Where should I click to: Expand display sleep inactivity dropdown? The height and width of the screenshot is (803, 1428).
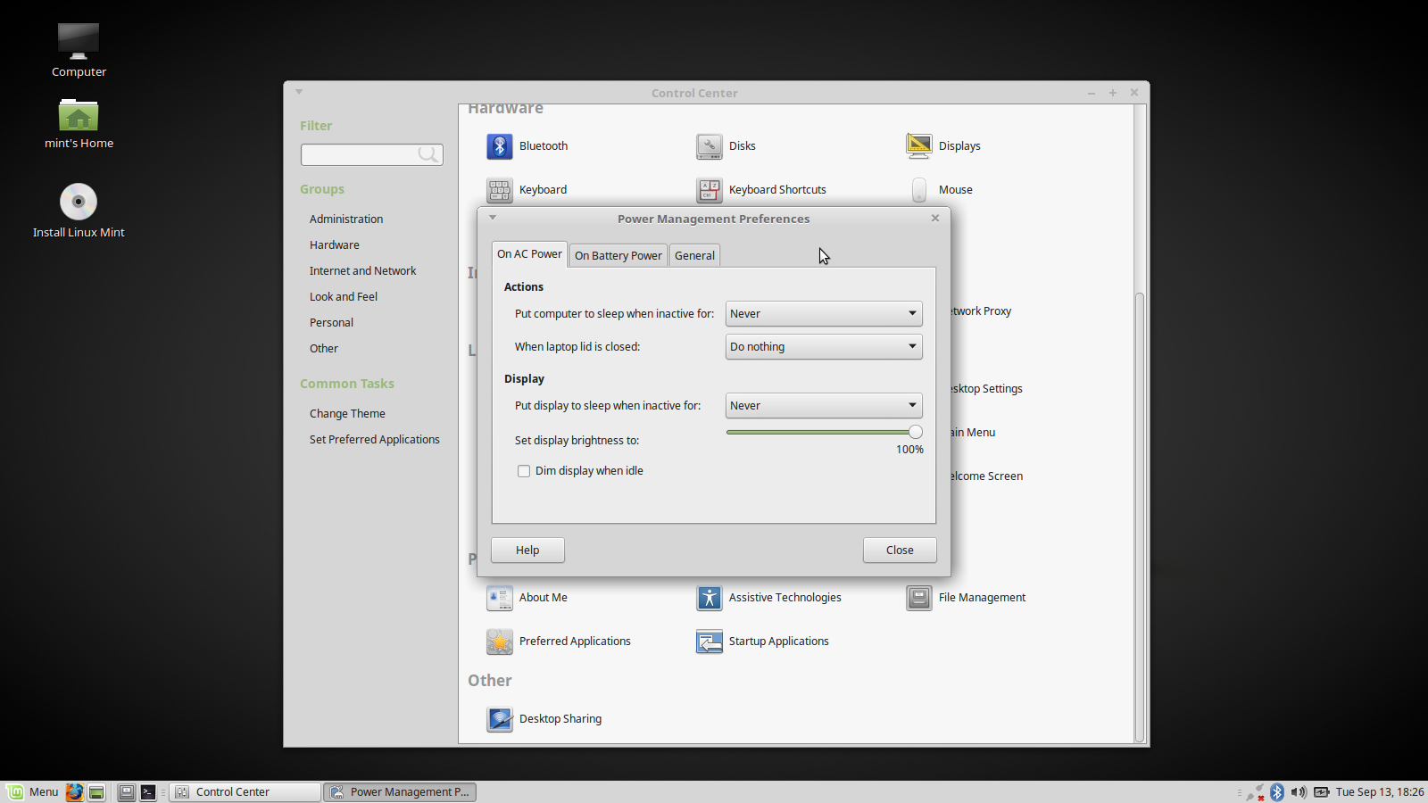823,406
